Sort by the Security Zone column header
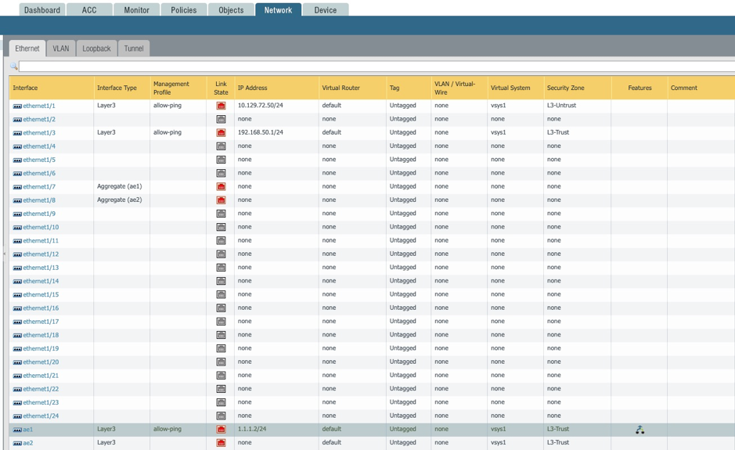735x450 pixels. click(565, 88)
